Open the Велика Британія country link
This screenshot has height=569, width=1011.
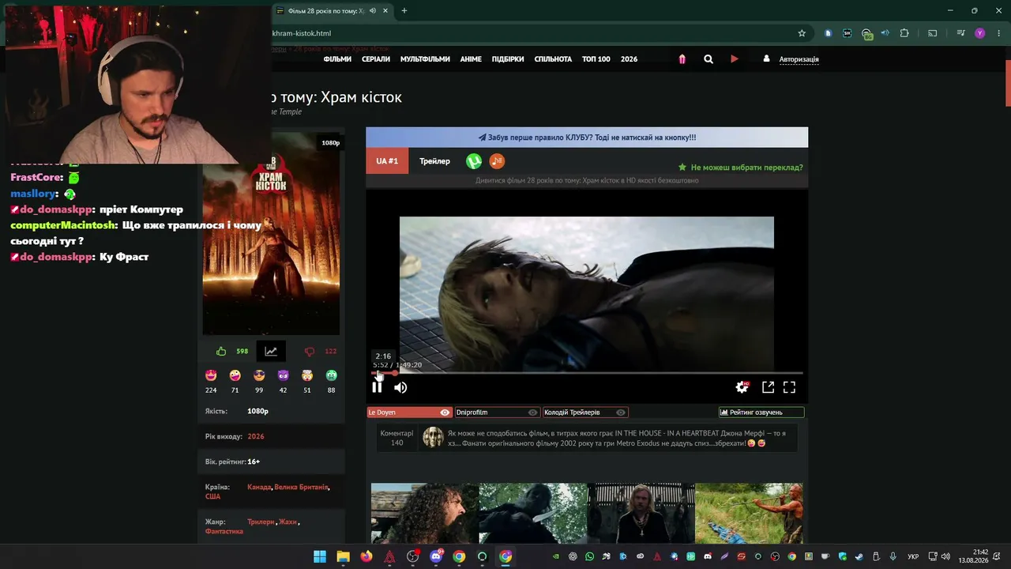301,487
